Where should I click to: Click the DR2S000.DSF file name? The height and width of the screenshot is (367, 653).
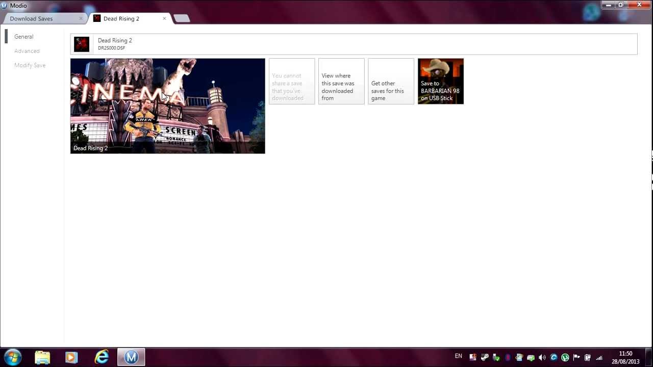coord(111,48)
